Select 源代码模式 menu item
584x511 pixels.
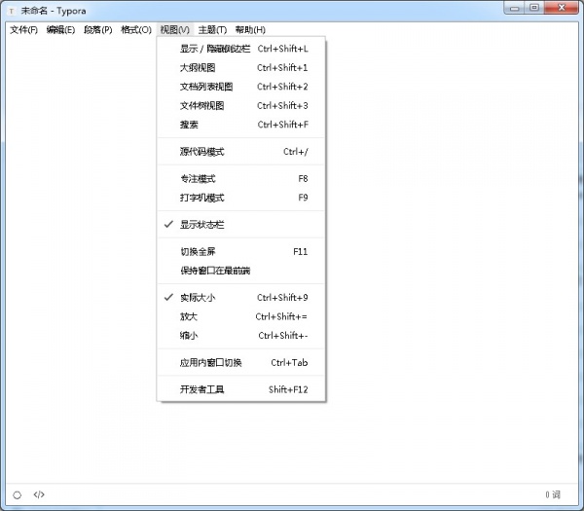[201, 152]
